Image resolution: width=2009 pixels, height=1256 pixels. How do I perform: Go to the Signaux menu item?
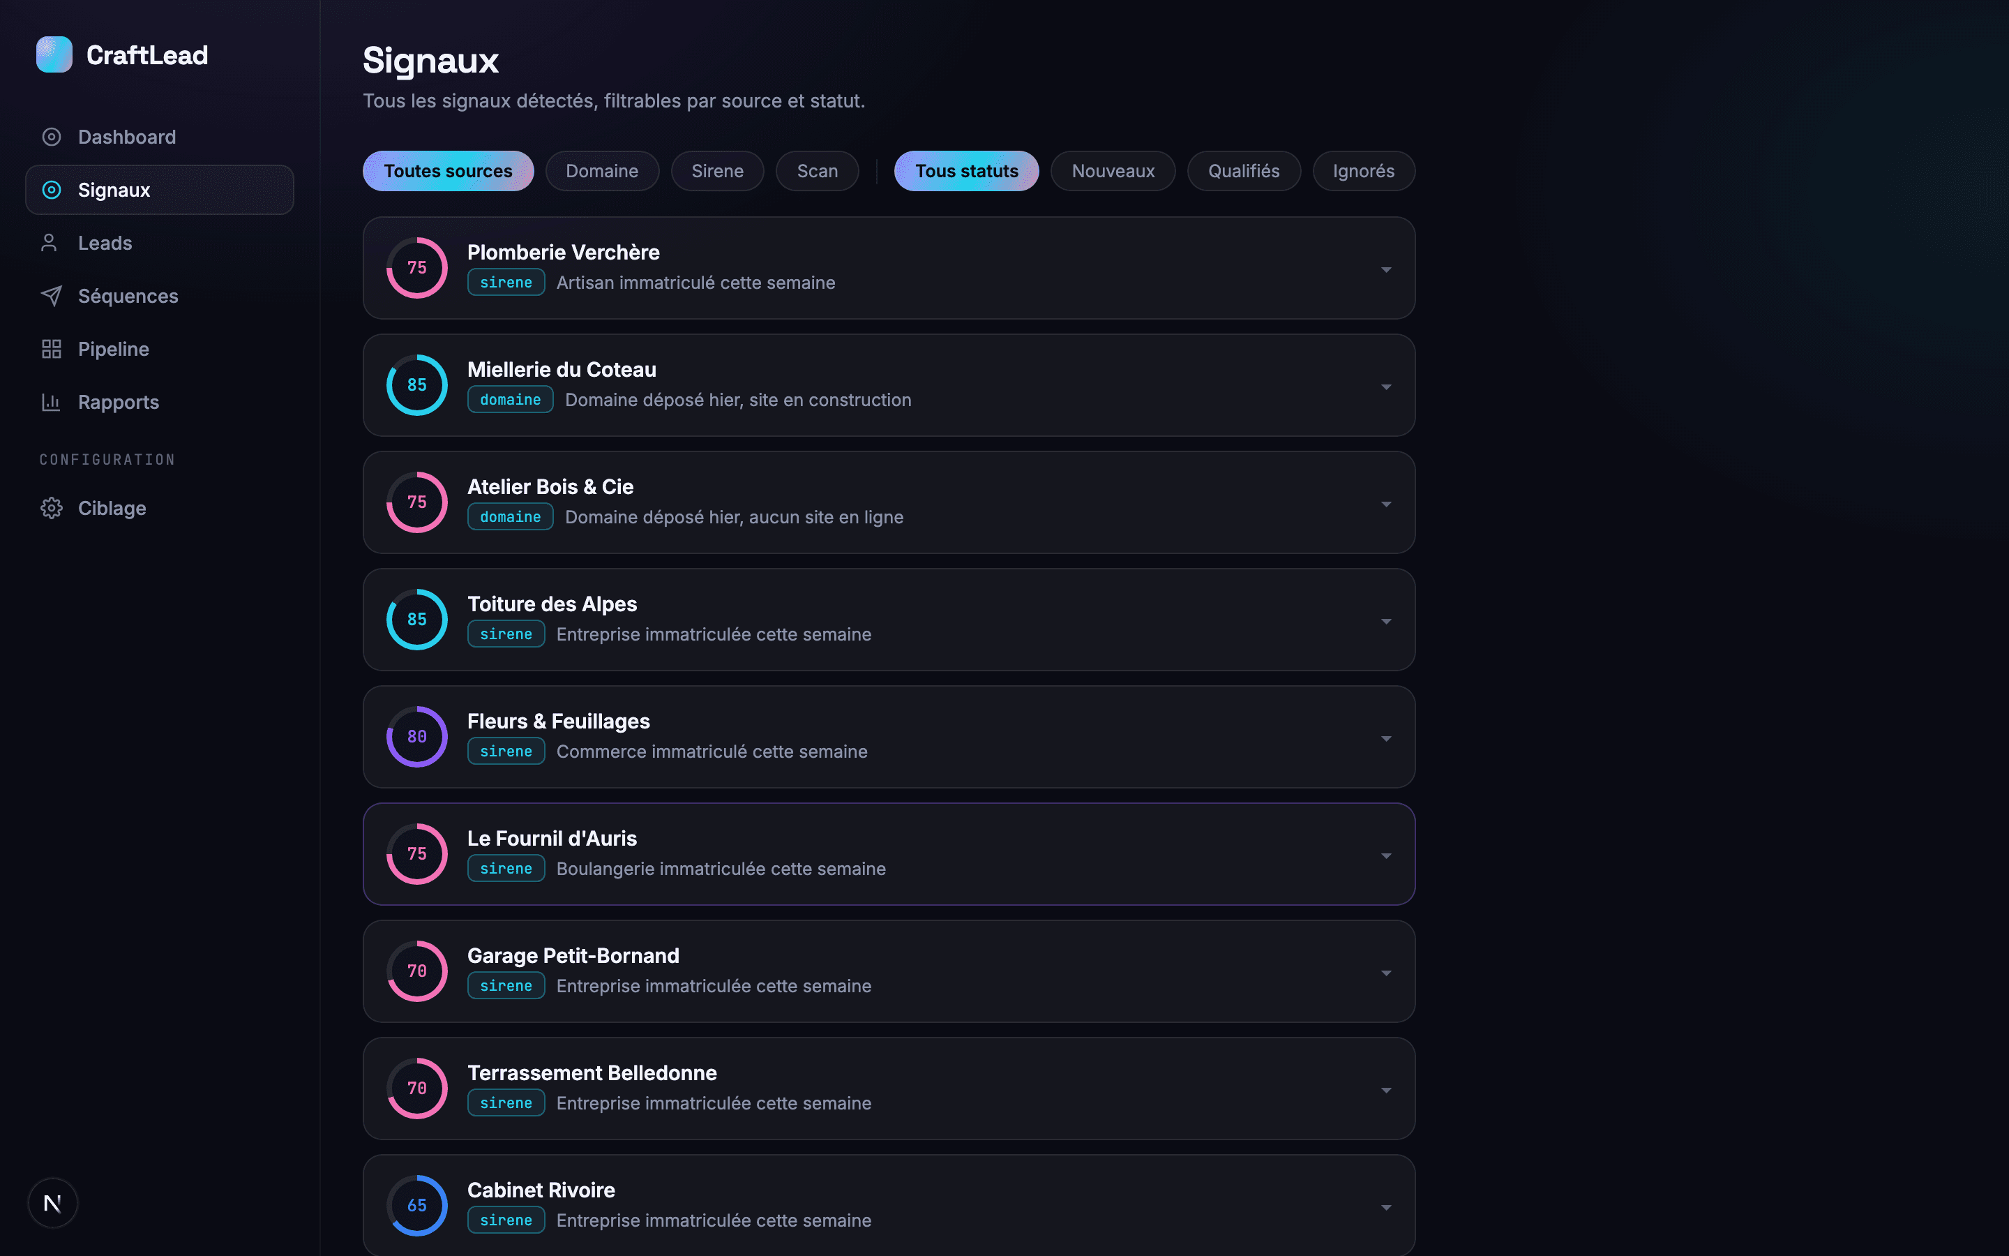click(x=159, y=190)
